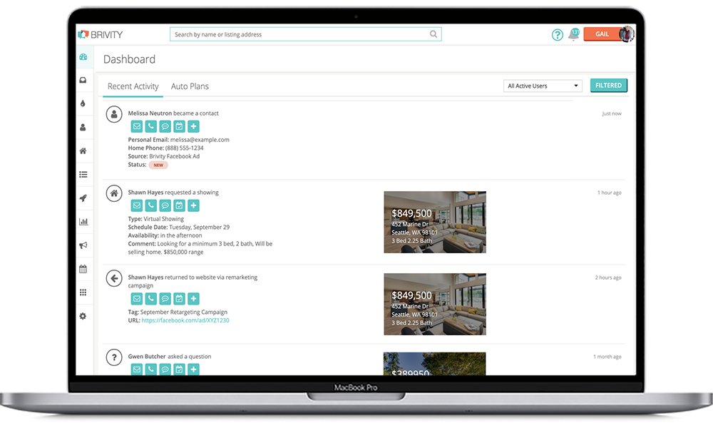Open listing thumbnail in showing request entry
The width and height of the screenshot is (713, 433).
tap(435, 222)
